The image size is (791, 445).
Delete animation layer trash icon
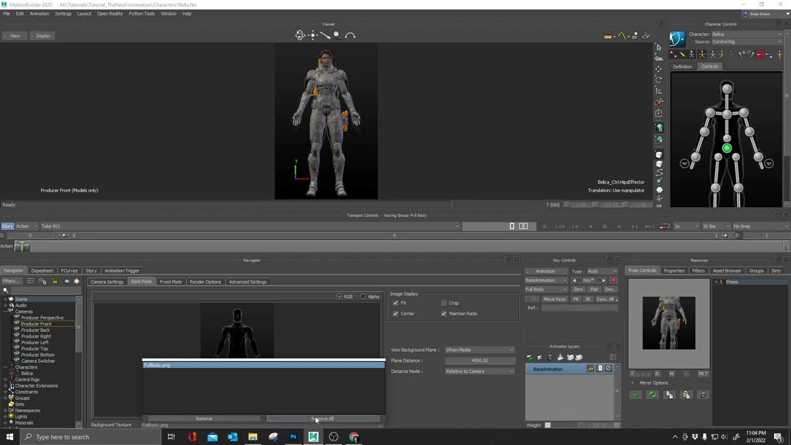pyautogui.click(x=549, y=357)
